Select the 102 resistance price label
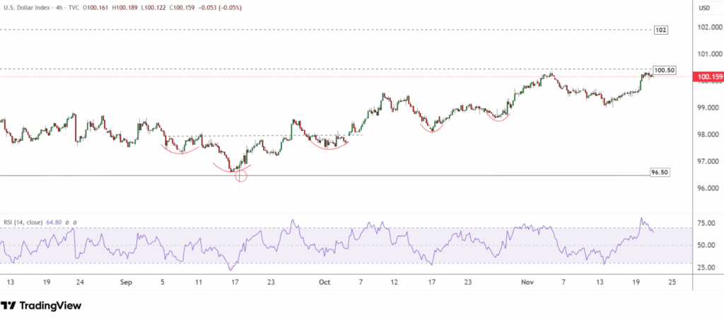This screenshot has width=724, height=319. (661, 30)
